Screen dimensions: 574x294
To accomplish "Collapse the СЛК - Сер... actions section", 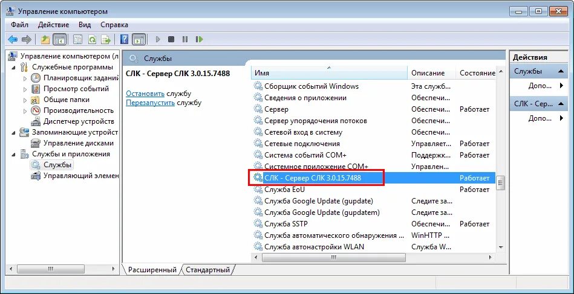I will [x=561, y=104].
